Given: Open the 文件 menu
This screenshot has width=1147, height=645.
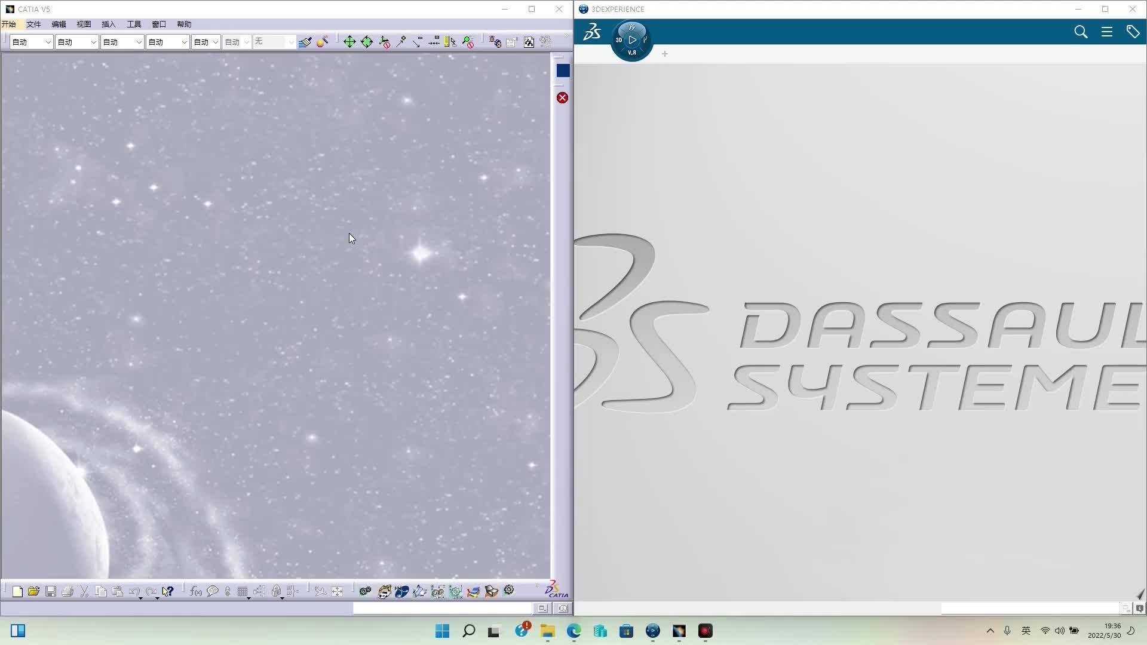Looking at the screenshot, I should pyautogui.click(x=33, y=24).
